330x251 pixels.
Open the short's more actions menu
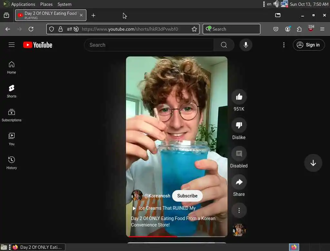click(x=239, y=210)
